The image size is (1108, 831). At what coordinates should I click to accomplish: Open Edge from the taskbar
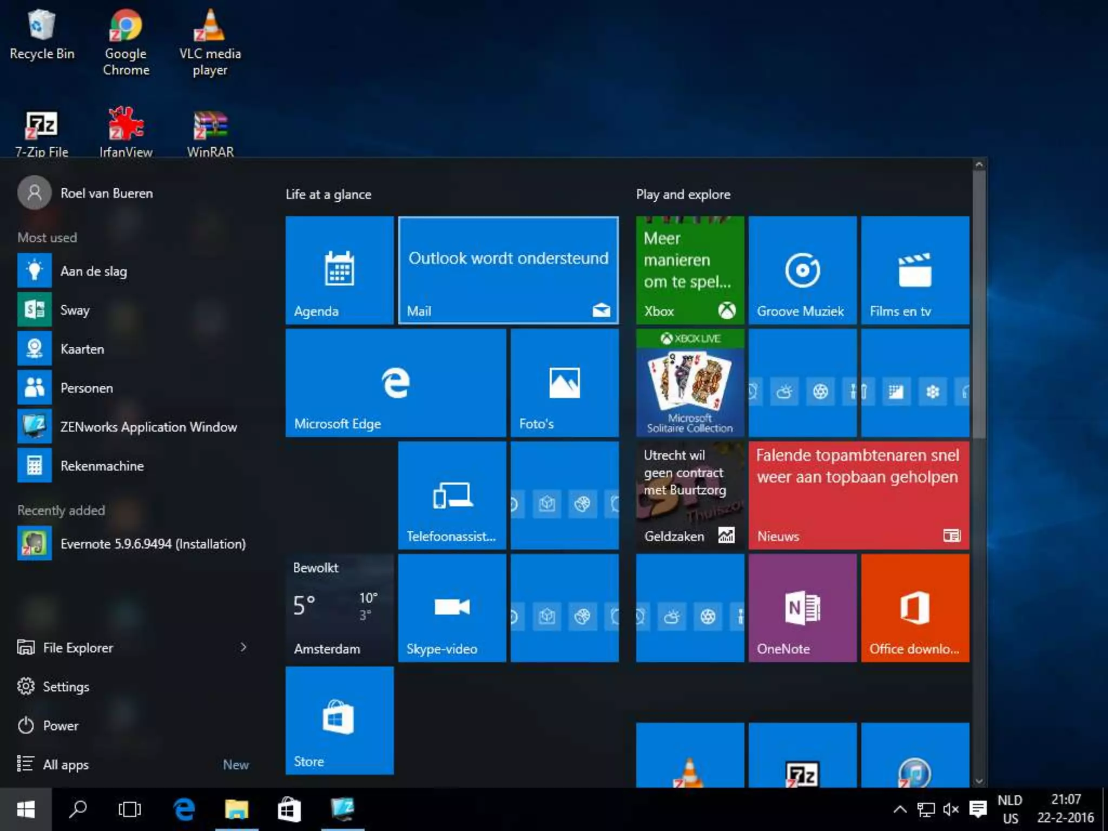pos(184,809)
